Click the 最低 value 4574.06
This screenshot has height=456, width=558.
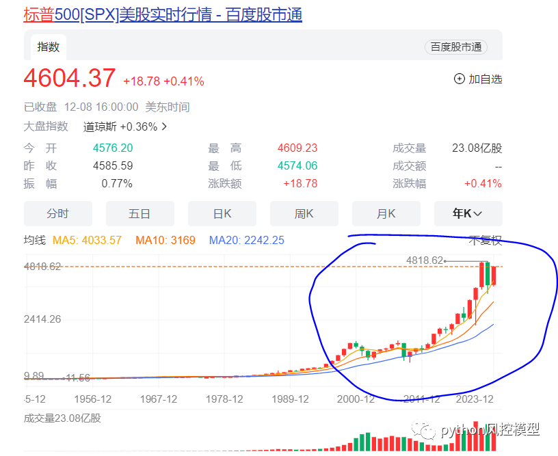pyautogui.click(x=297, y=165)
